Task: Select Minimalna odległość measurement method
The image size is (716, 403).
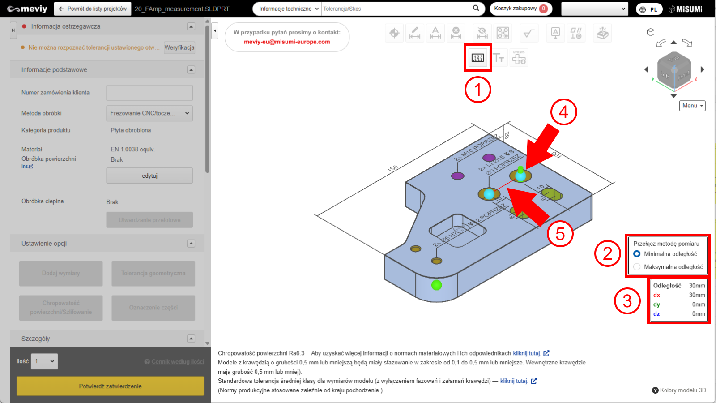Action: click(637, 254)
